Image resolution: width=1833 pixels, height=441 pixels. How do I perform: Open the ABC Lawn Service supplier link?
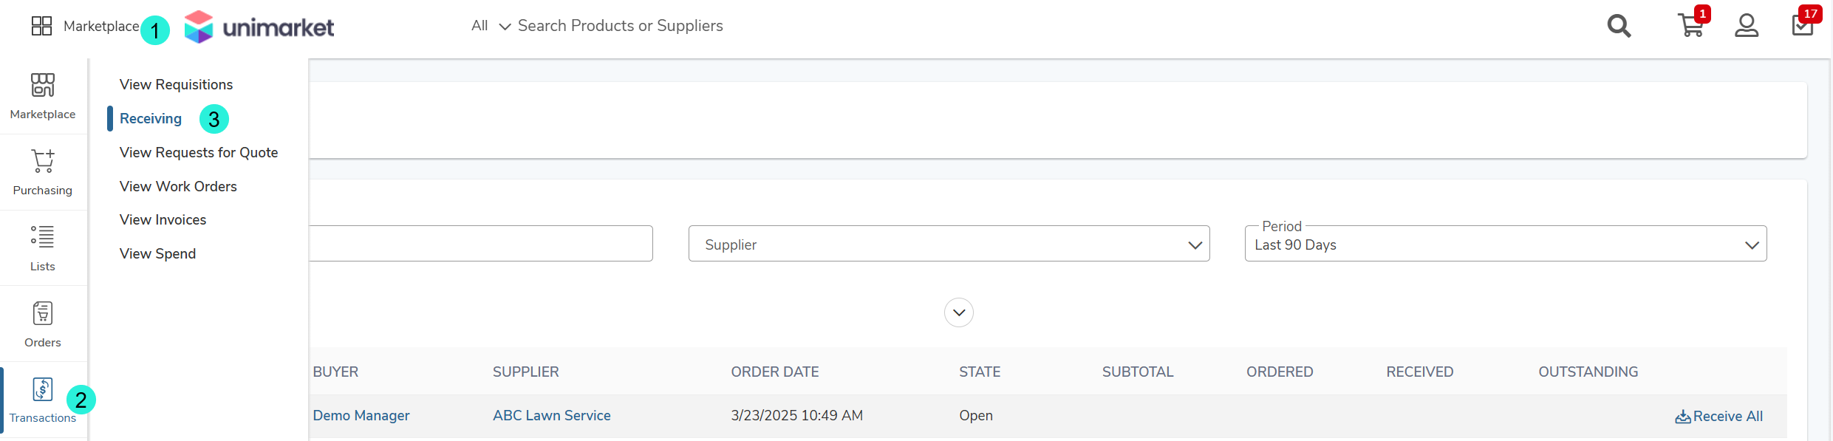(552, 416)
